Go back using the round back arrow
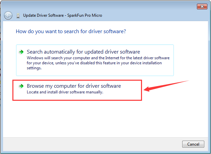211x154 pixels. (x=8, y=16)
